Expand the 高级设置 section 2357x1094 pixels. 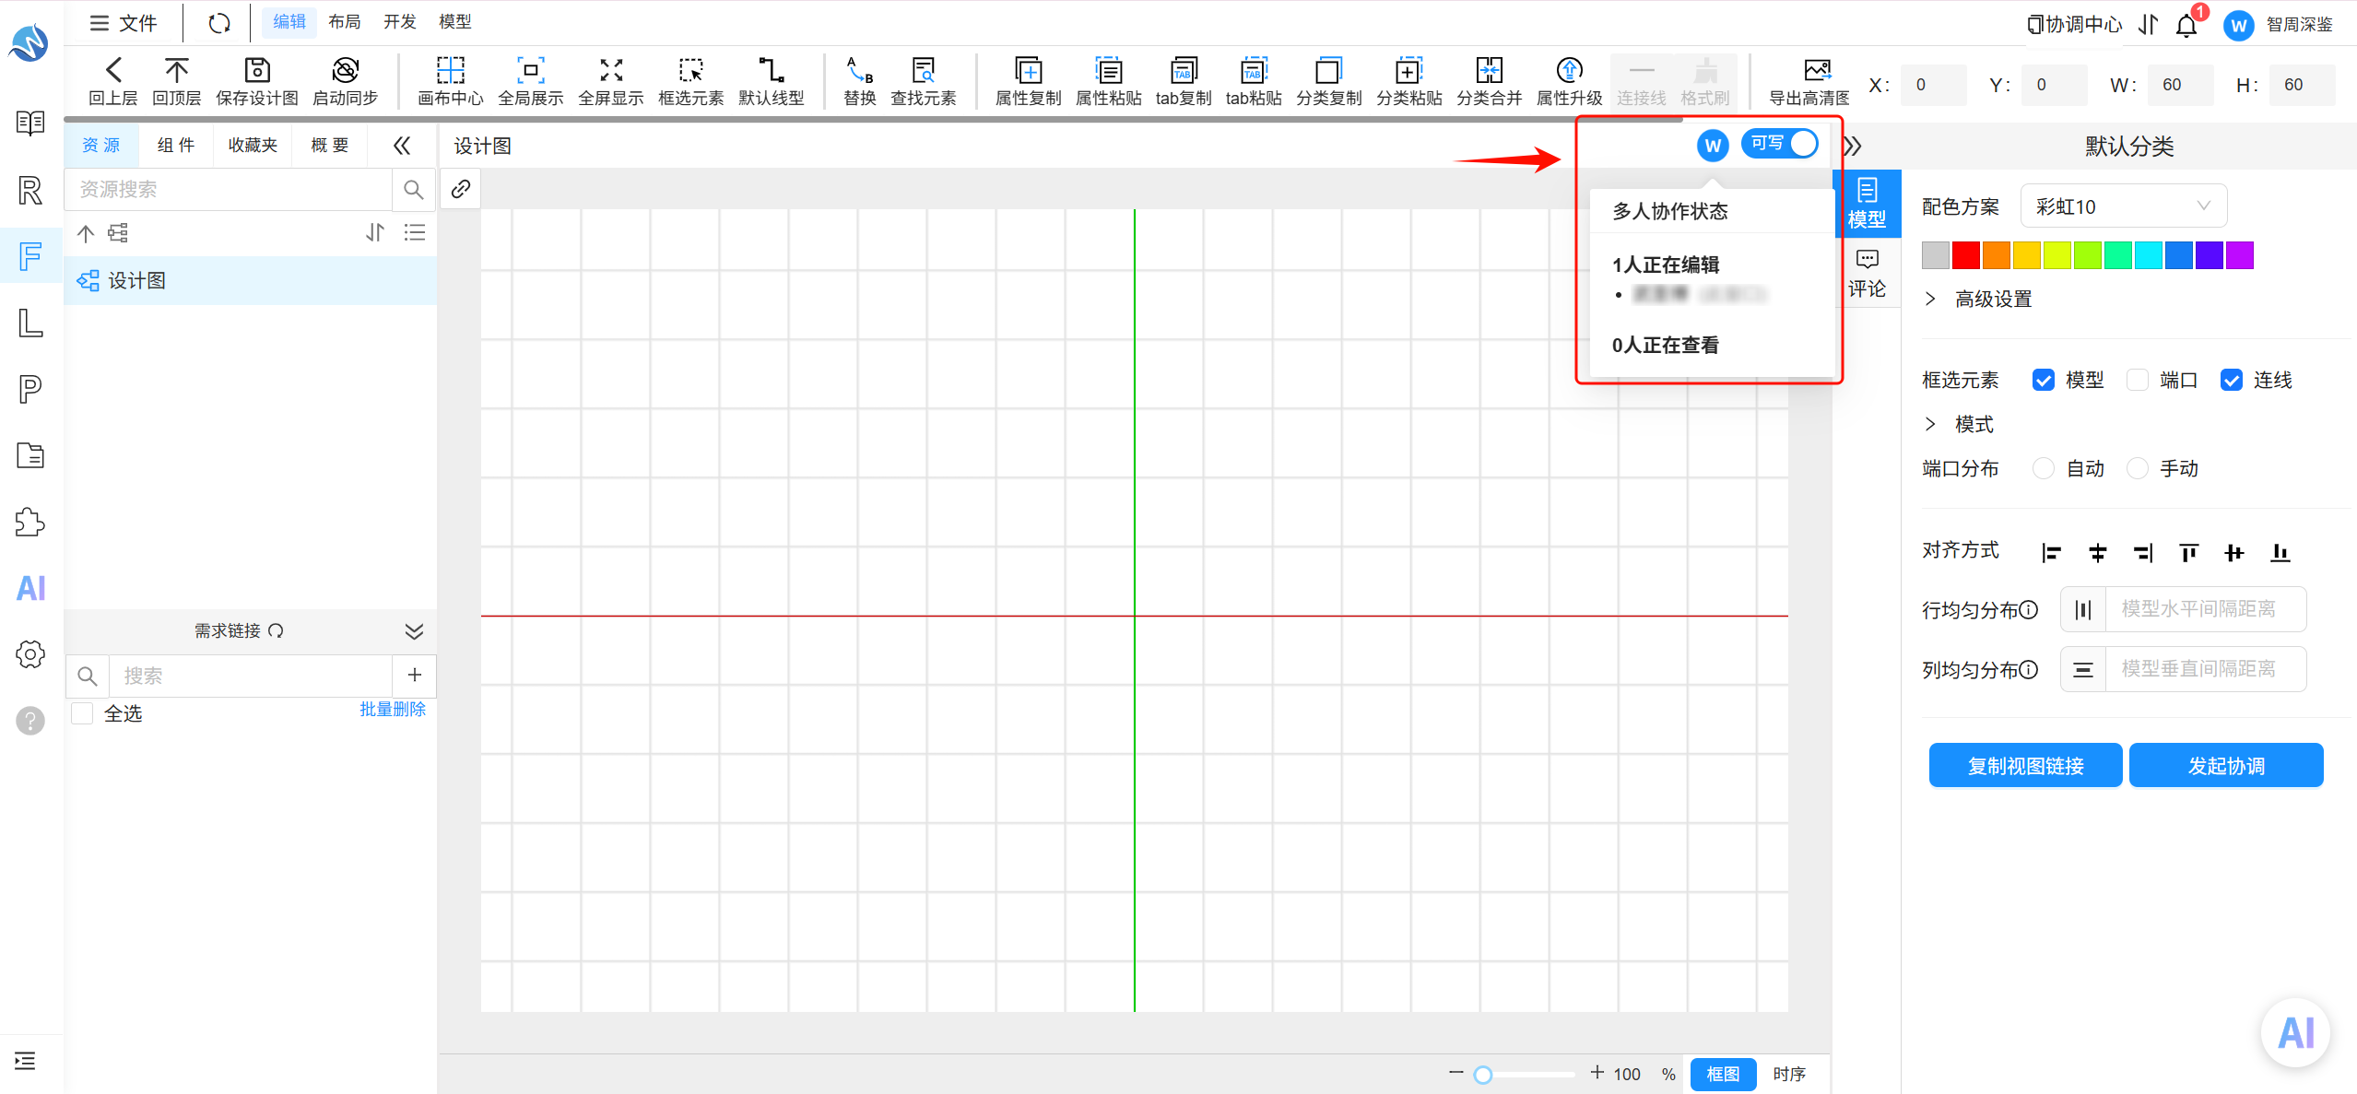point(1979,299)
